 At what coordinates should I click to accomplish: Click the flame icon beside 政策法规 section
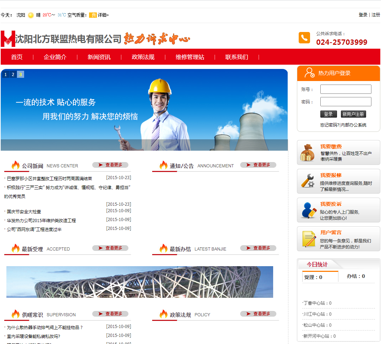tap(164, 314)
